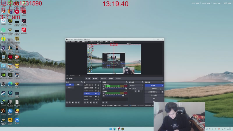Move the selected source down
Screen dimensions: 233x131
[97, 102]
